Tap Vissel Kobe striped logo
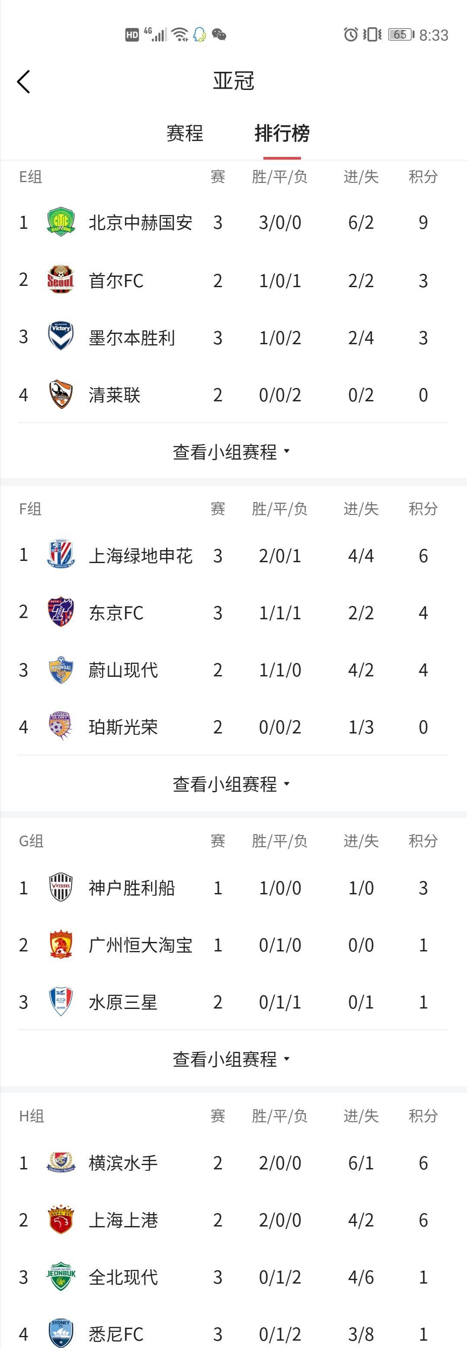The height and width of the screenshot is (1348, 467). tap(61, 887)
